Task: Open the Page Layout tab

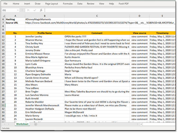Action: tap(51, 4)
